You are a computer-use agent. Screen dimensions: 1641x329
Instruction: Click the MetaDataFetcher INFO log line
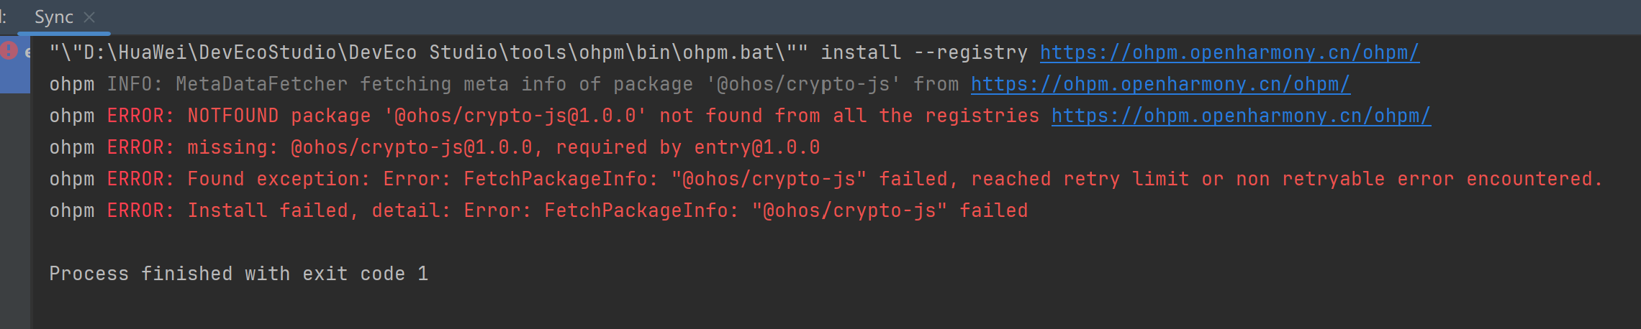click(x=700, y=84)
